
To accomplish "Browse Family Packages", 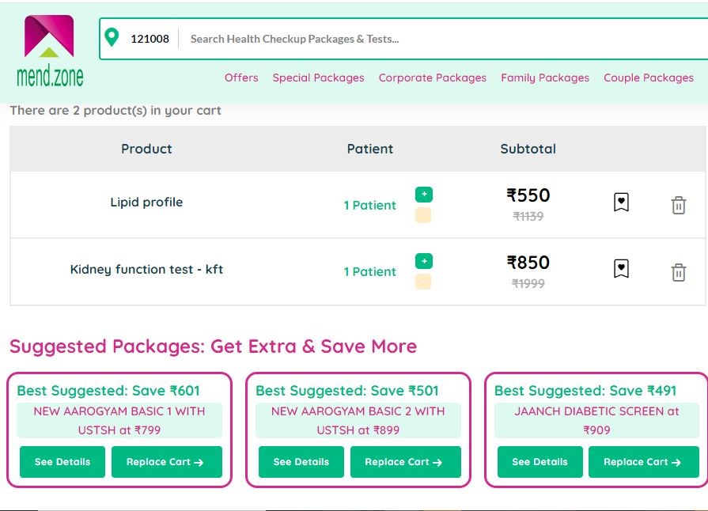I will 545,78.
